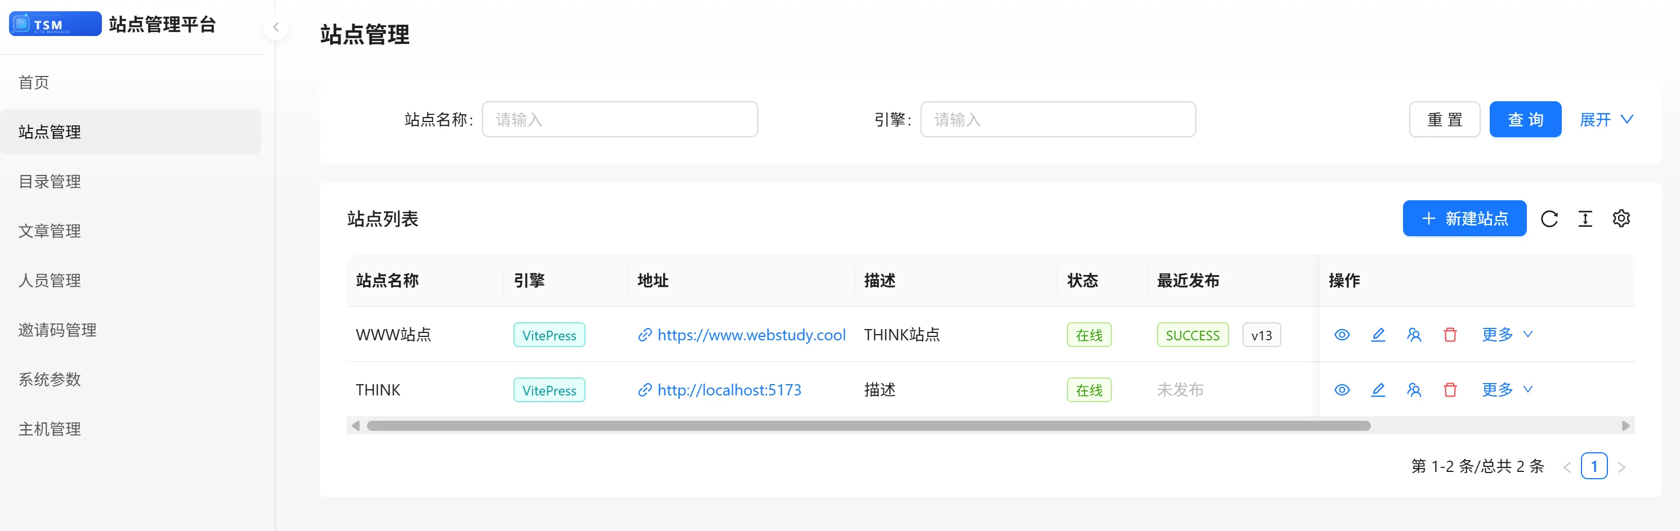Open 主机管理 in the sidebar
Image resolution: width=1680 pixels, height=531 pixels.
131,429
